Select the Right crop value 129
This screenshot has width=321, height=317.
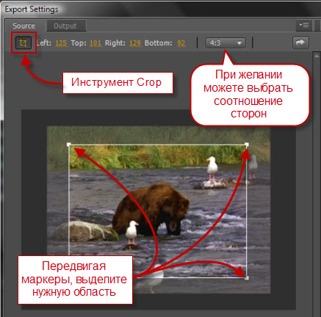tap(135, 43)
